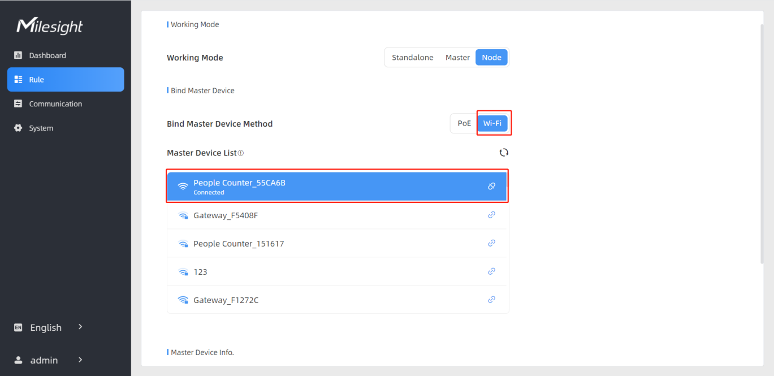Click the Master Device List info icon
This screenshot has width=774, height=376.
pyautogui.click(x=241, y=153)
